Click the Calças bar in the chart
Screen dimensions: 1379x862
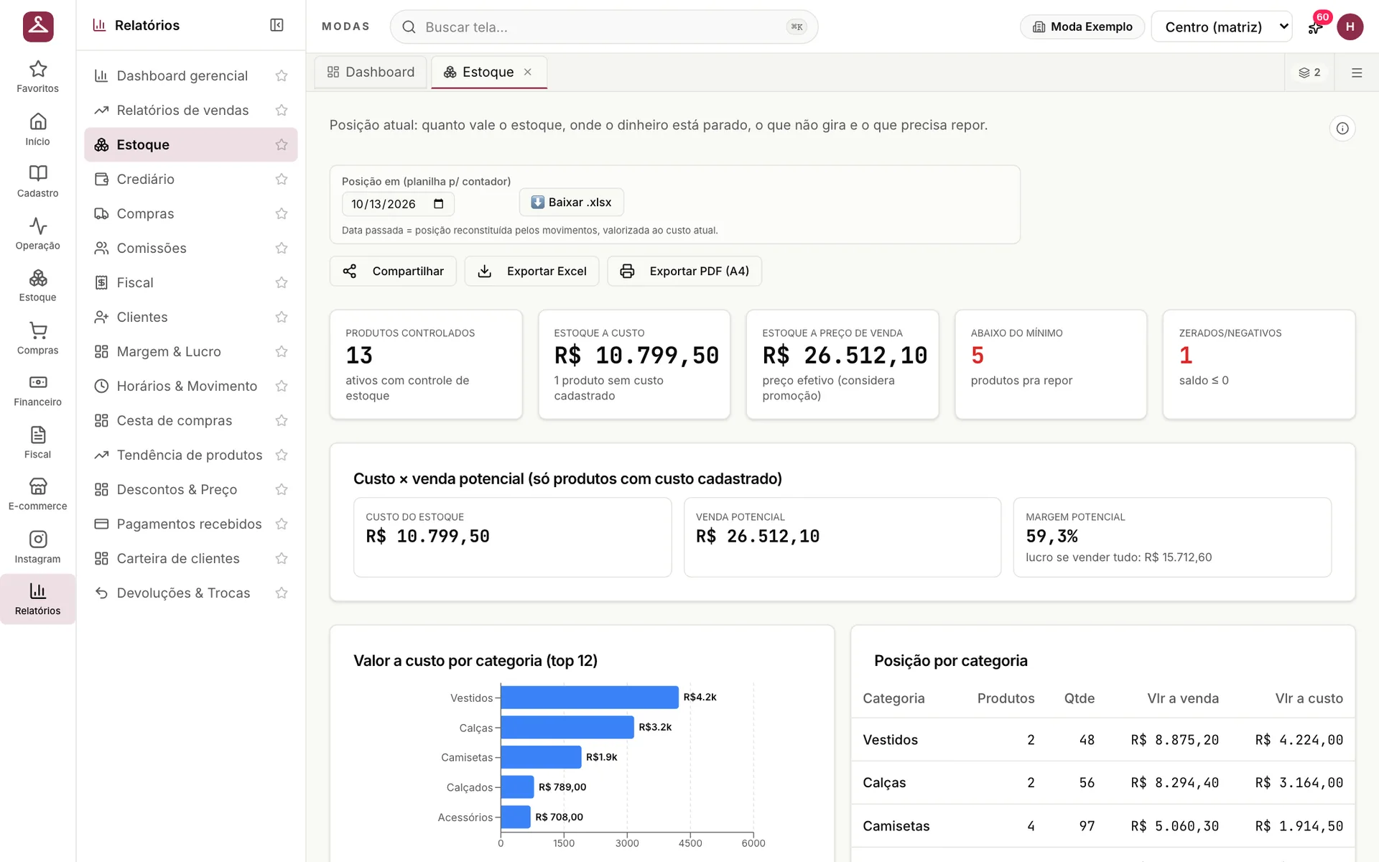click(567, 727)
